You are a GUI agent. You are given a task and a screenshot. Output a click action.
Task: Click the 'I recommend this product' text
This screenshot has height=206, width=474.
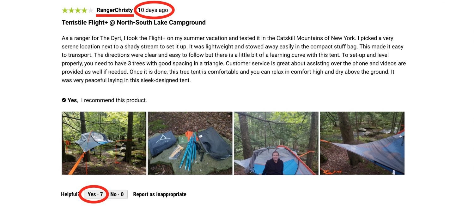(x=114, y=100)
